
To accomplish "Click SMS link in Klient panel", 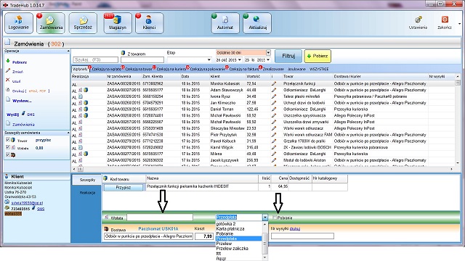I will [x=41, y=209].
